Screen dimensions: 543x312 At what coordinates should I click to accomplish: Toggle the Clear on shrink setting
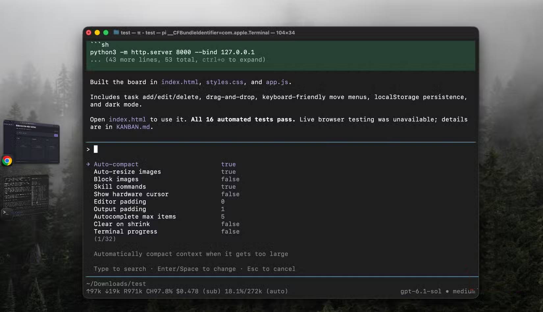tap(167, 224)
